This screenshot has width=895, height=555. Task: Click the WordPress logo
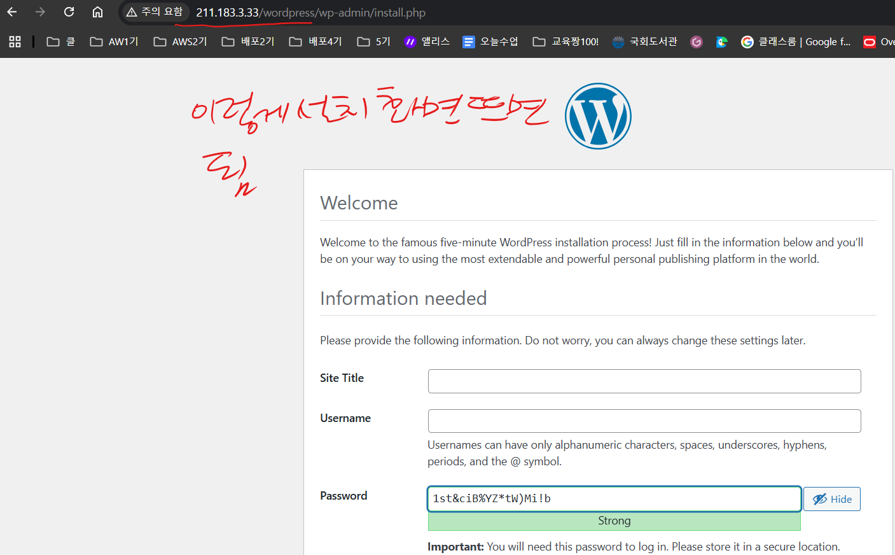[598, 116]
